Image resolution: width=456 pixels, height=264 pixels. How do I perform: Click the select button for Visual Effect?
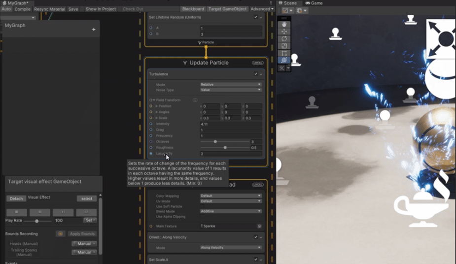point(87,198)
